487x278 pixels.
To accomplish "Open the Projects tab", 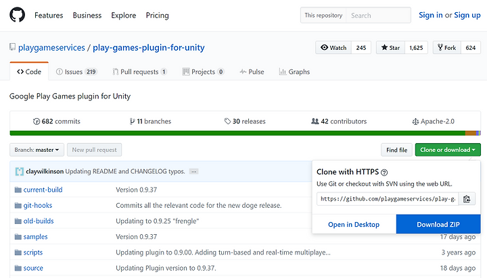I will click(203, 72).
